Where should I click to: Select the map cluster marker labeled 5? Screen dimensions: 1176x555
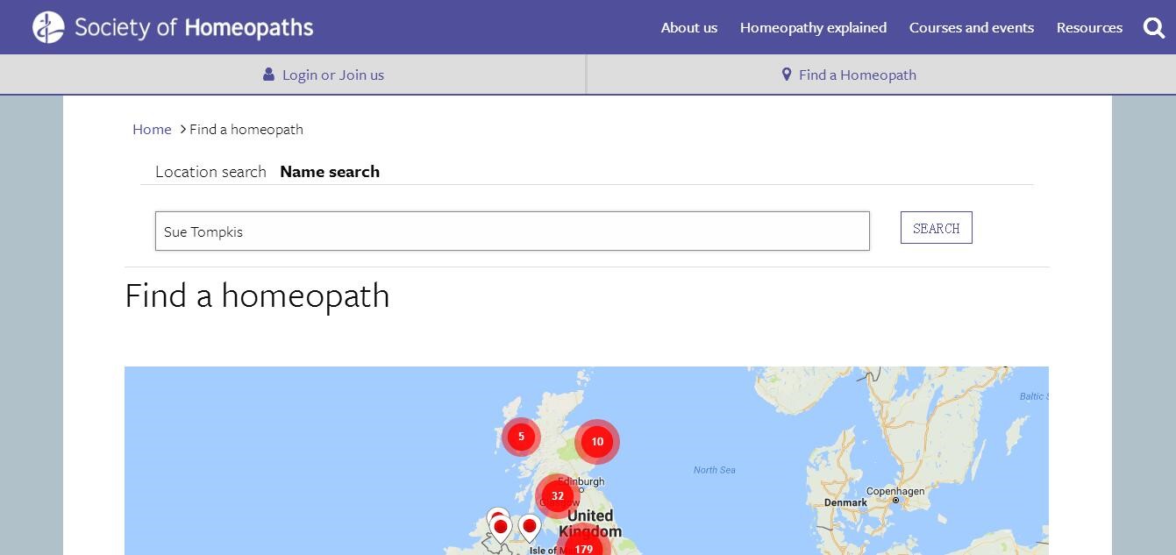pyautogui.click(x=521, y=437)
